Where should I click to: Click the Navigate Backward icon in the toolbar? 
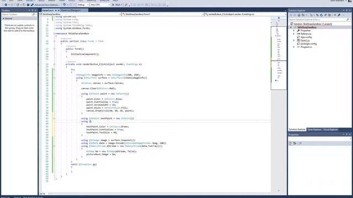click(x=6, y=5)
